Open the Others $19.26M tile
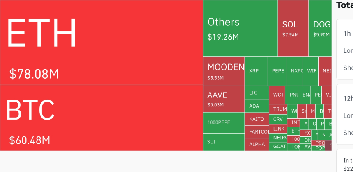Image resolution: width=353 pixels, height=172 pixels. tap(240, 28)
